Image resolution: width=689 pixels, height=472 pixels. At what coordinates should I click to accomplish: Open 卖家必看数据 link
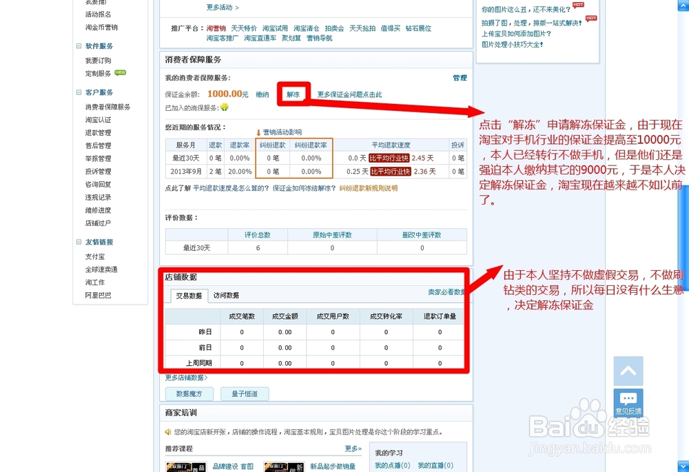point(446,292)
